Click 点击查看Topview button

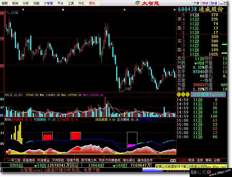tap(208, 94)
